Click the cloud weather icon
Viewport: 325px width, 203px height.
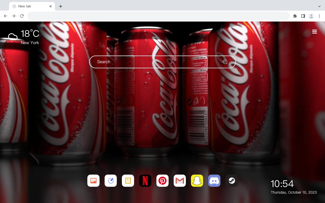(x=13, y=37)
